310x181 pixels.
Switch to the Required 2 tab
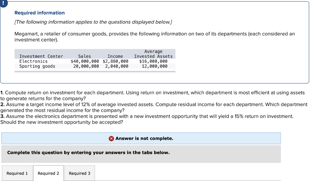pyautogui.click(x=48, y=173)
